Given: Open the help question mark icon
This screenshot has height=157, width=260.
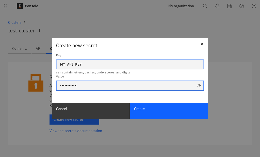Looking at the screenshot, I should [x=241, y=6].
